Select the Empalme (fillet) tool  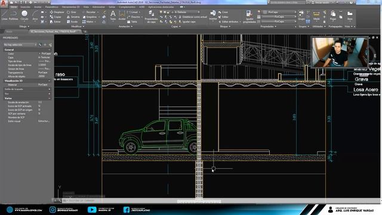pyautogui.click(x=90, y=17)
